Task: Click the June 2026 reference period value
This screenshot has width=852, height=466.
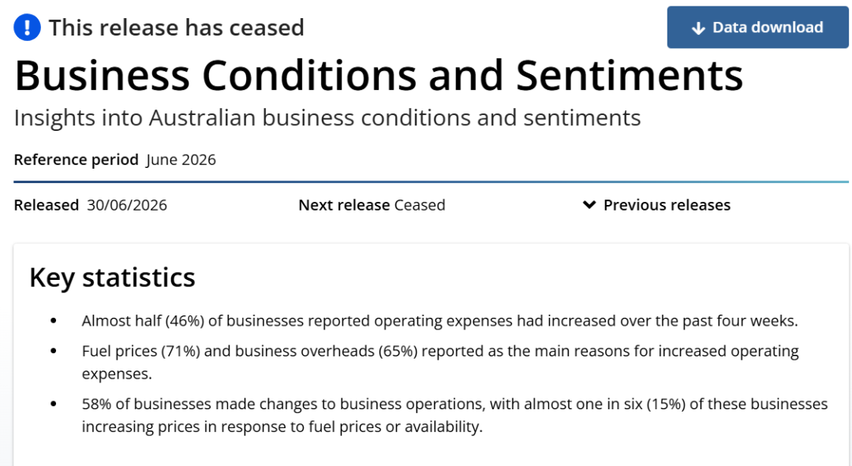Action: [x=181, y=160]
